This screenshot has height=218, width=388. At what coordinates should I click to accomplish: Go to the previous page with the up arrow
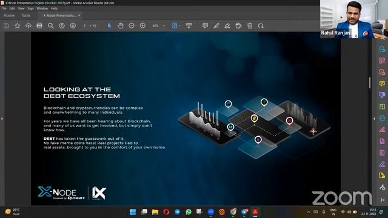(x=62, y=25)
